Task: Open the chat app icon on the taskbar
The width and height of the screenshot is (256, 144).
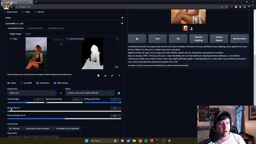Action: point(122,141)
